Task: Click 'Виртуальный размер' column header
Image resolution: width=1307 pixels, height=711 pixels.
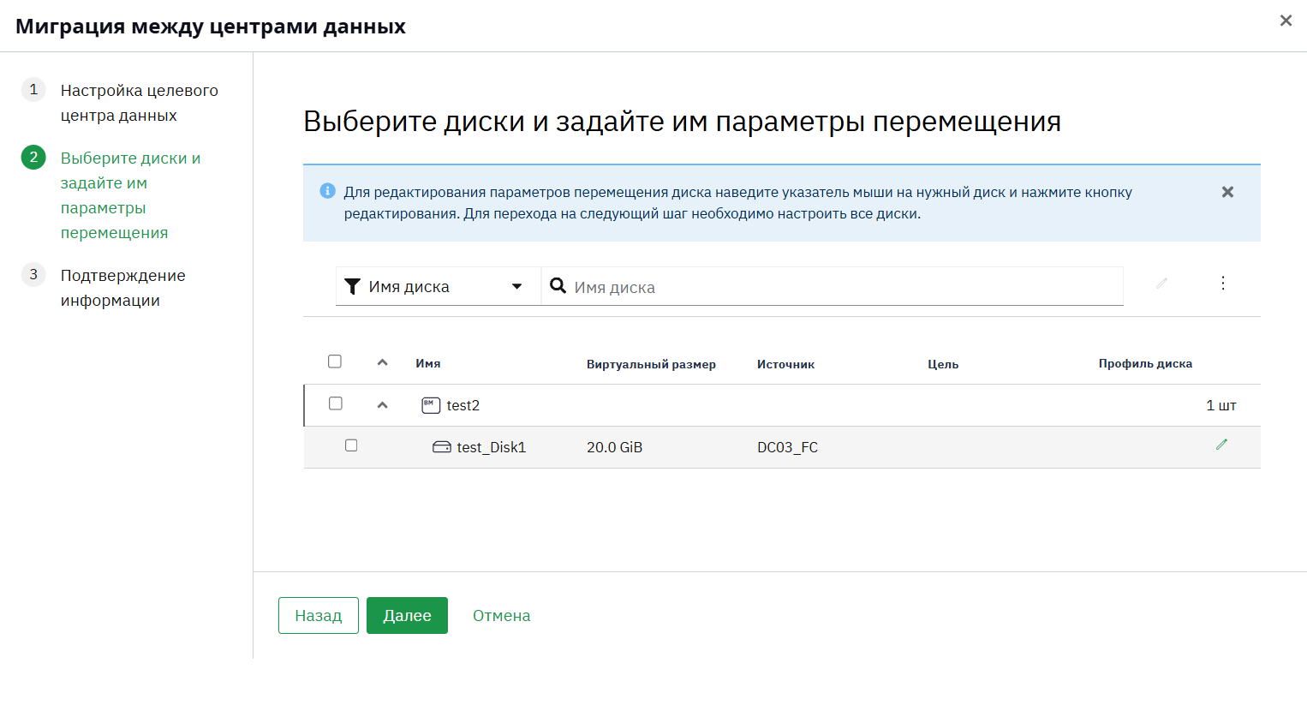Action: [651, 364]
